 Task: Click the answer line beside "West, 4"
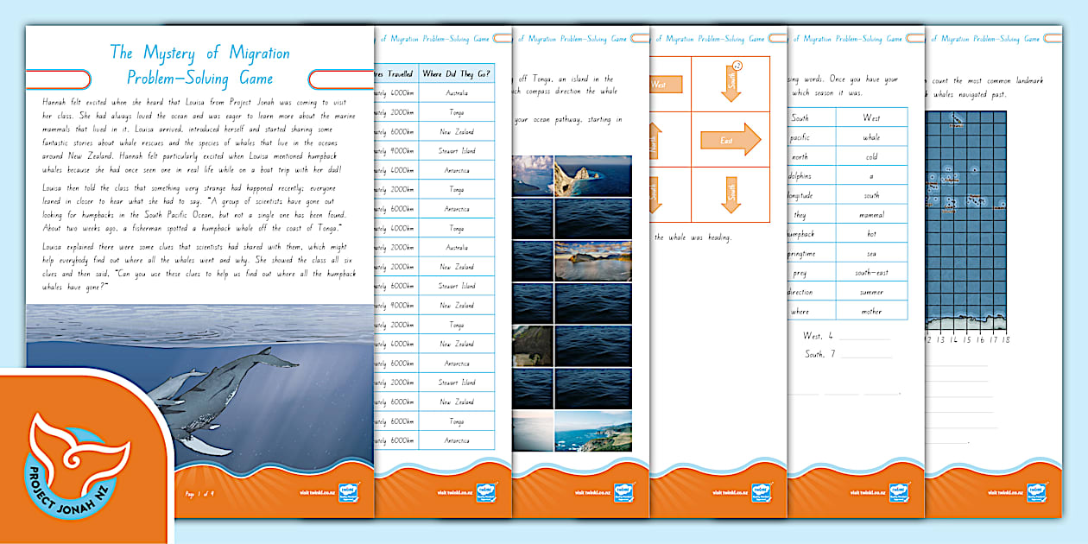tap(864, 338)
